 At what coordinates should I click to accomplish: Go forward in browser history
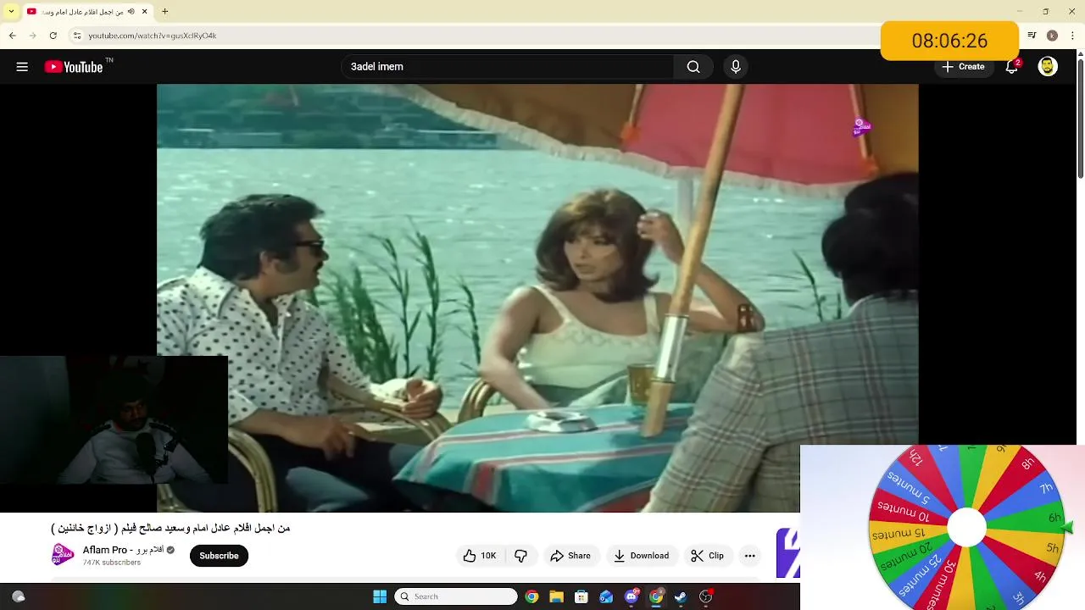[32, 36]
